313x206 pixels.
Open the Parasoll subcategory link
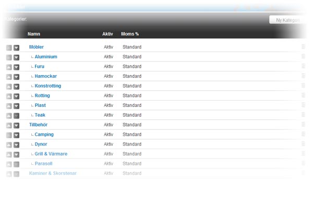coord(43,163)
